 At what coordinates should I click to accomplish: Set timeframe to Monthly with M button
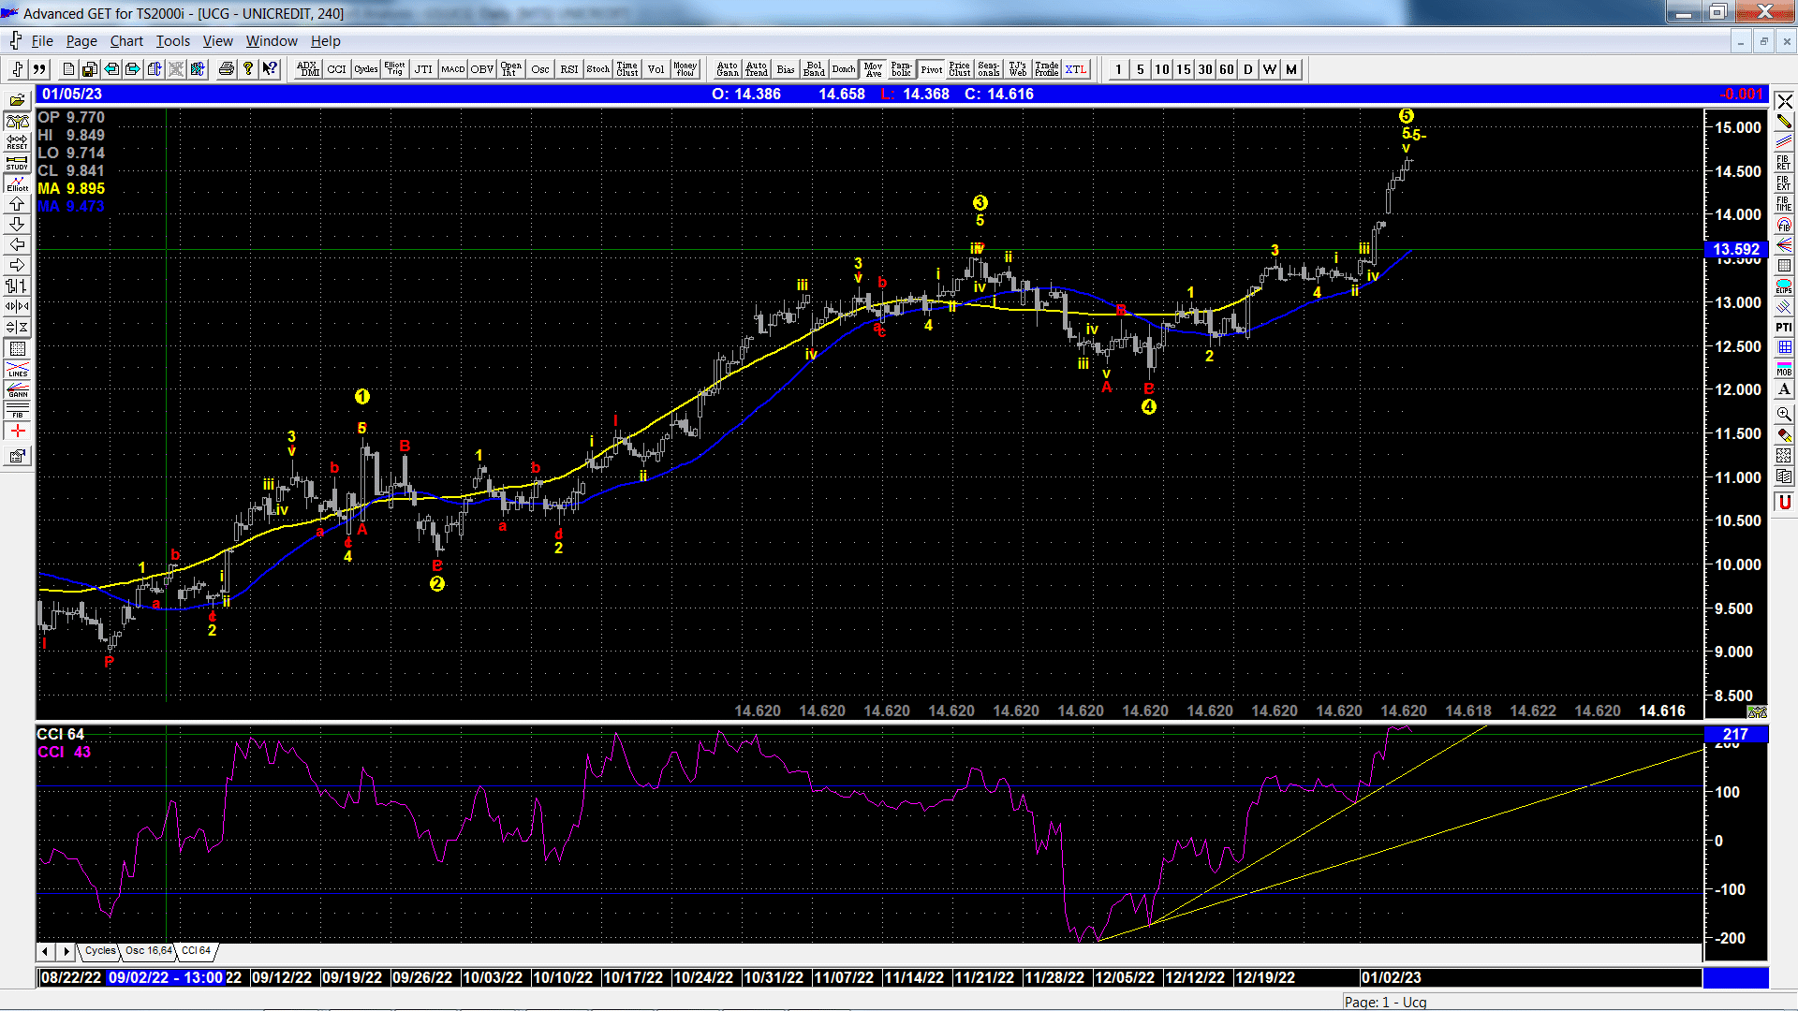[x=1291, y=69]
